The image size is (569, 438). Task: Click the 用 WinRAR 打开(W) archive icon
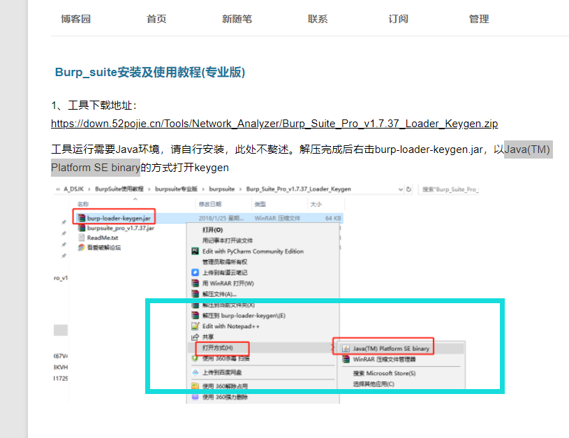coord(195,284)
